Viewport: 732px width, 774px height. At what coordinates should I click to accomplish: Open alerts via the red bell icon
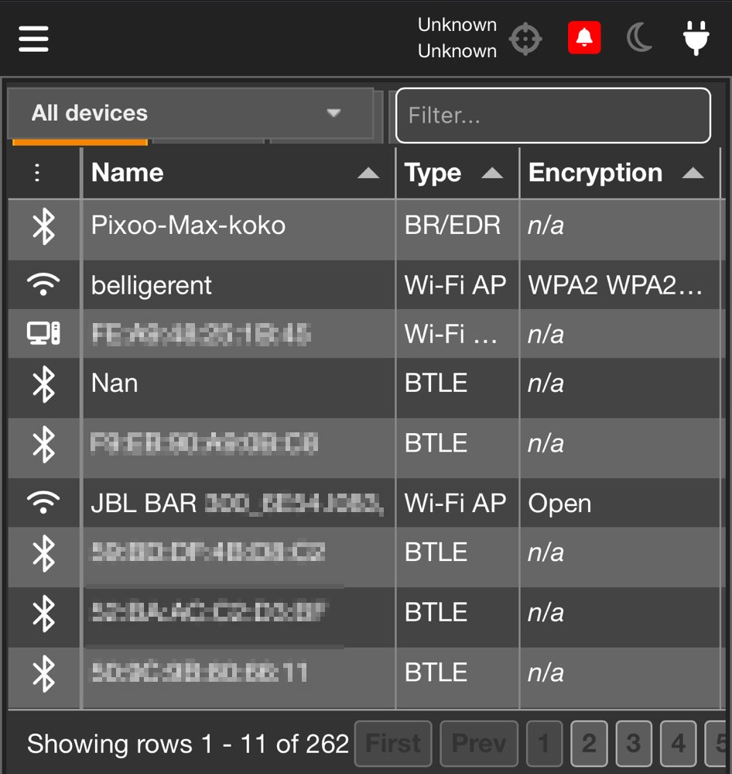coord(583,37)
